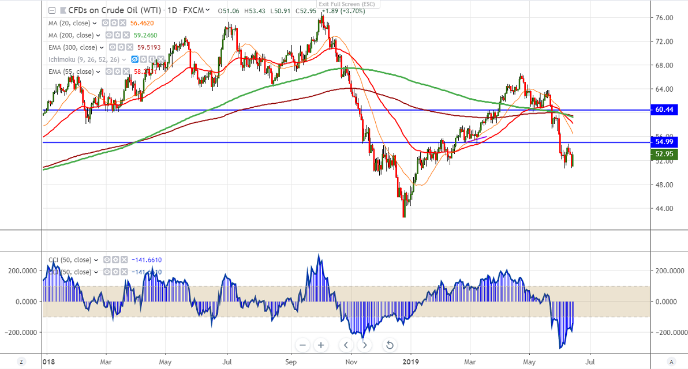Click the 1D interval label in title
The image size is (688, 369).
click(172, 10)
